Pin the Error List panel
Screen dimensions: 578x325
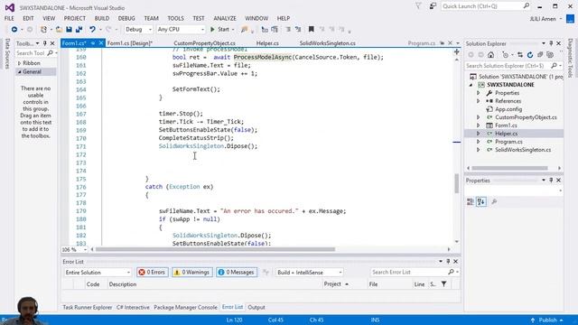(448, 261)
